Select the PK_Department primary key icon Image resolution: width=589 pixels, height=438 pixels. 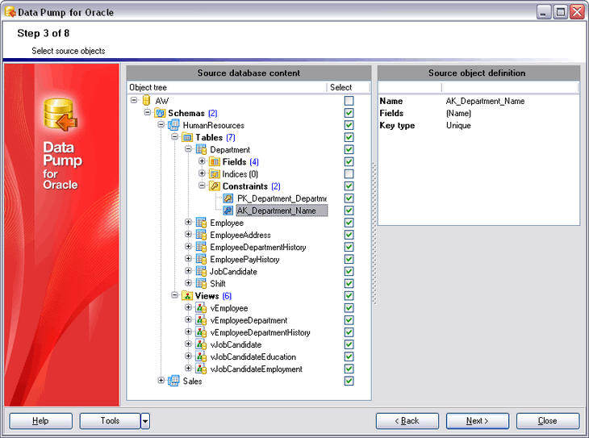point(228,198)
